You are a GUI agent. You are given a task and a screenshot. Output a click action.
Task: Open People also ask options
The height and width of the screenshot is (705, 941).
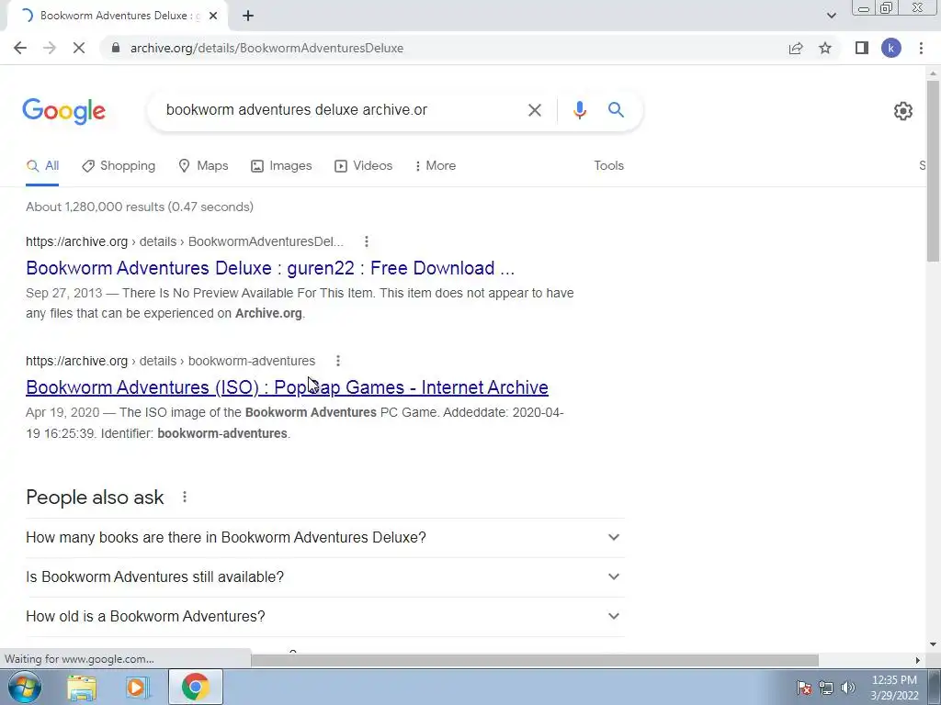(185, 497)
